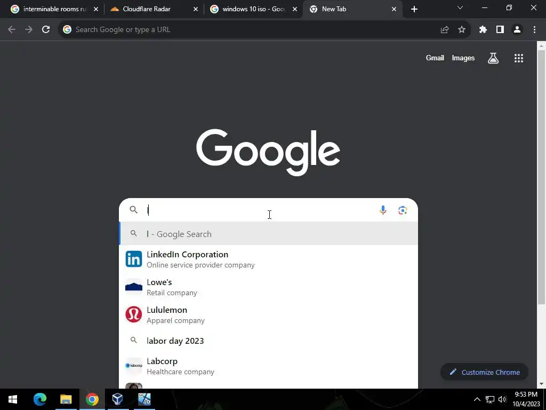
Task: Reload the page with the refresh icon
Action: click(46, 30)
